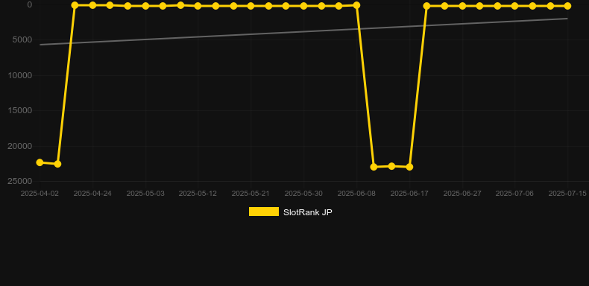Choose the data point above 2025-05-21
The image size is (589, 286).
[251, 6]
